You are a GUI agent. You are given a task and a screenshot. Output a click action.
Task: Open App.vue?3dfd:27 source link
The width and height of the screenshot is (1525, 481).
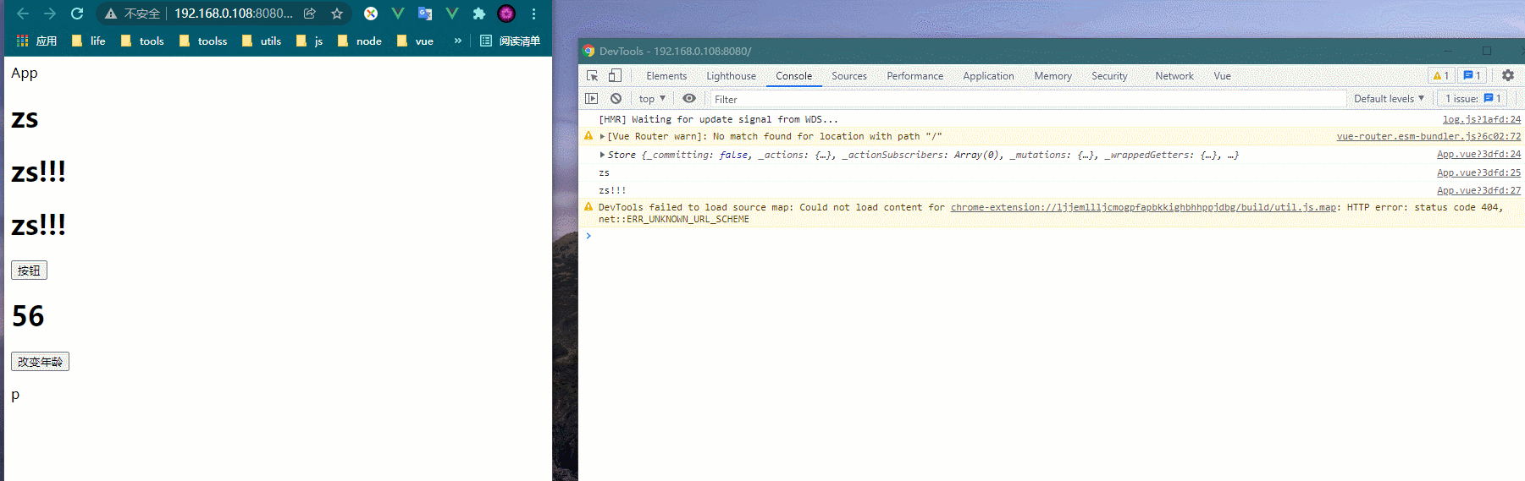[1478, 190]
